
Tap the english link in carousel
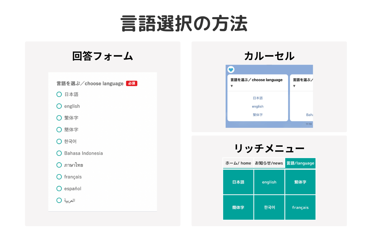tap(258, 106)
